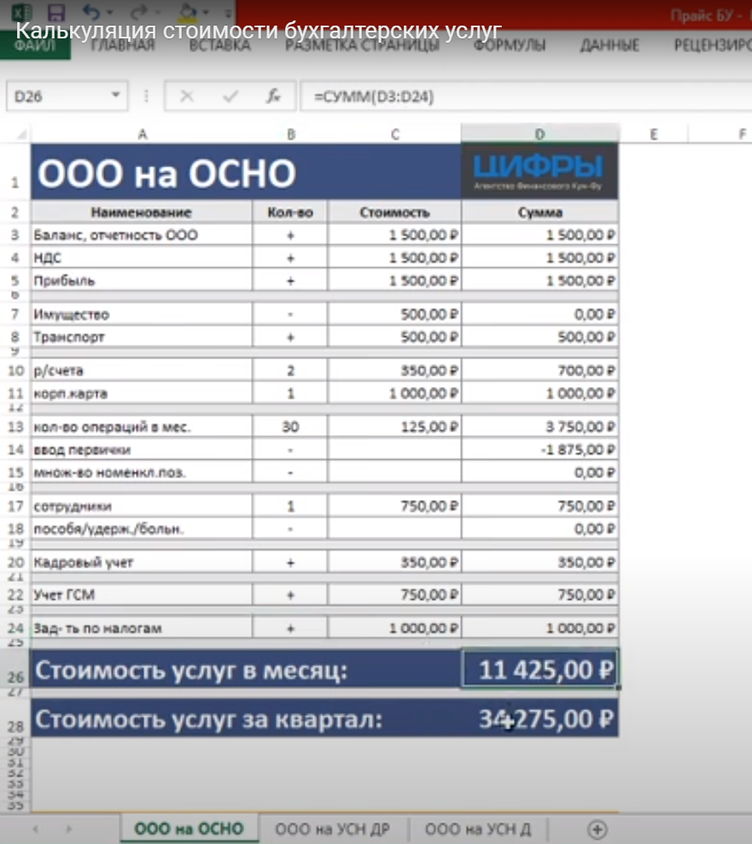Screen dimensions: 752x844
Task: Select column A header
Action: pyautogui.click(x=142, y=134)
